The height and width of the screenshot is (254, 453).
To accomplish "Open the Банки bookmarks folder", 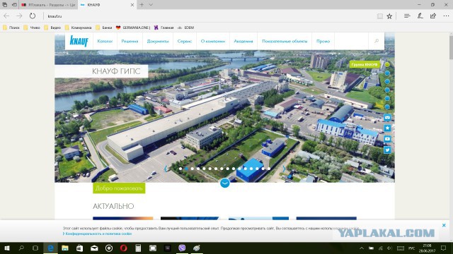I will (x=104, y=28).
